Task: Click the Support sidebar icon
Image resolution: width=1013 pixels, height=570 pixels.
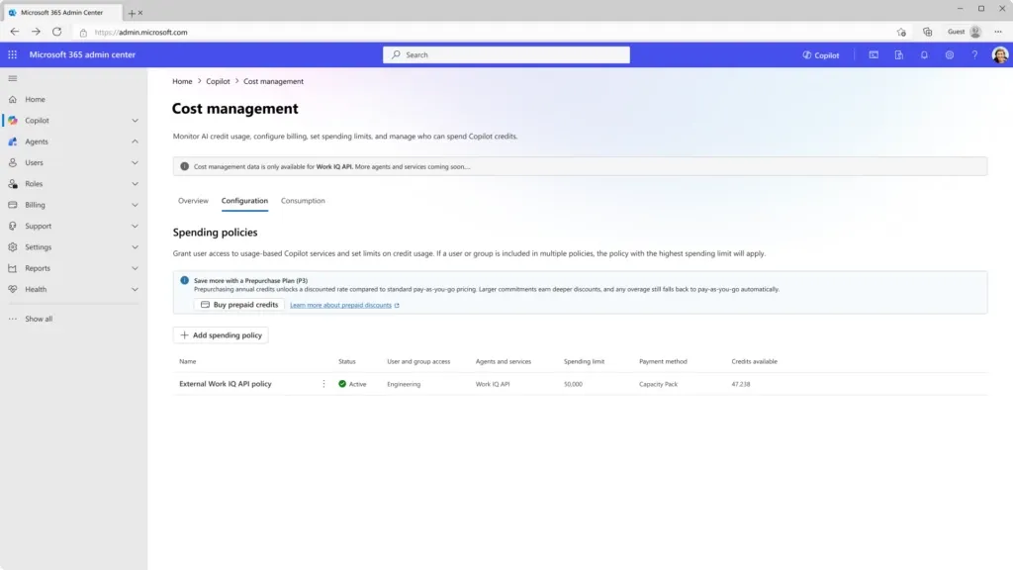Action: click(x=12, y=227)
